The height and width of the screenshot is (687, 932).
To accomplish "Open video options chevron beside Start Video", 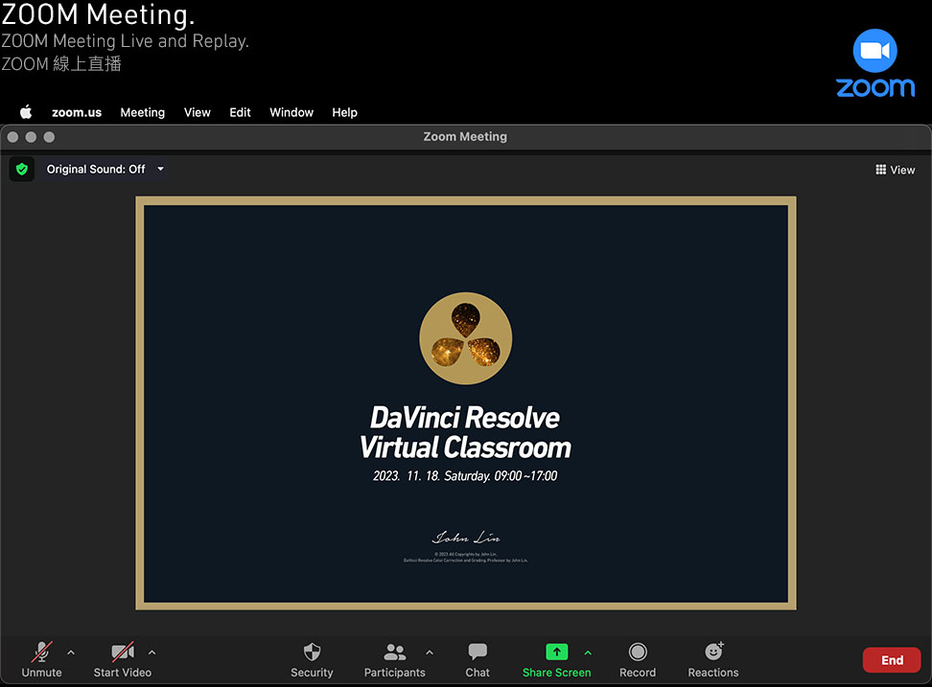I will (152, 653).
